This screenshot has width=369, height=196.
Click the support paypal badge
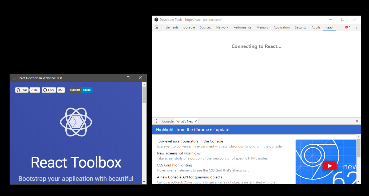(81, 90)
